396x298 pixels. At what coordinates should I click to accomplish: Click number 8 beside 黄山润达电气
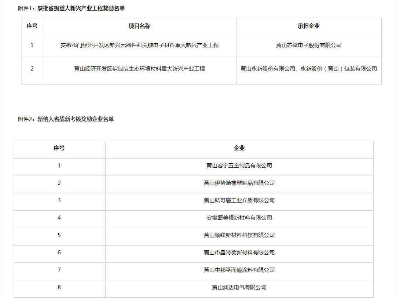tap(59, 287)
